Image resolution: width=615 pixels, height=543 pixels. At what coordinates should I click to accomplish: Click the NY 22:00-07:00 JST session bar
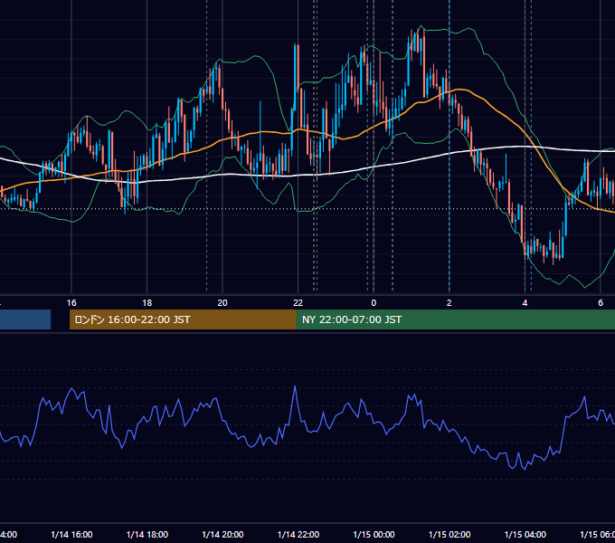pyautogui.click(x=455, y=319)
